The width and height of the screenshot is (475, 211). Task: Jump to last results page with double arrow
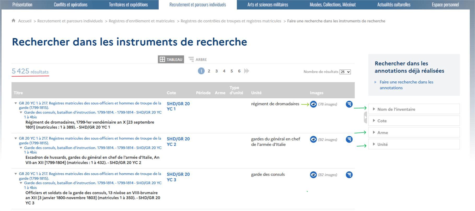[x=247, y=71]
